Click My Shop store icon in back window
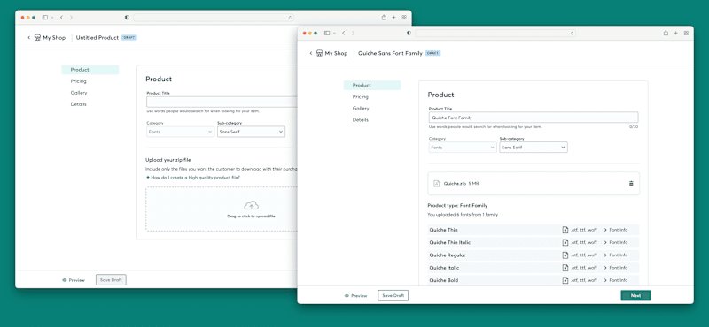 point(37,38)
